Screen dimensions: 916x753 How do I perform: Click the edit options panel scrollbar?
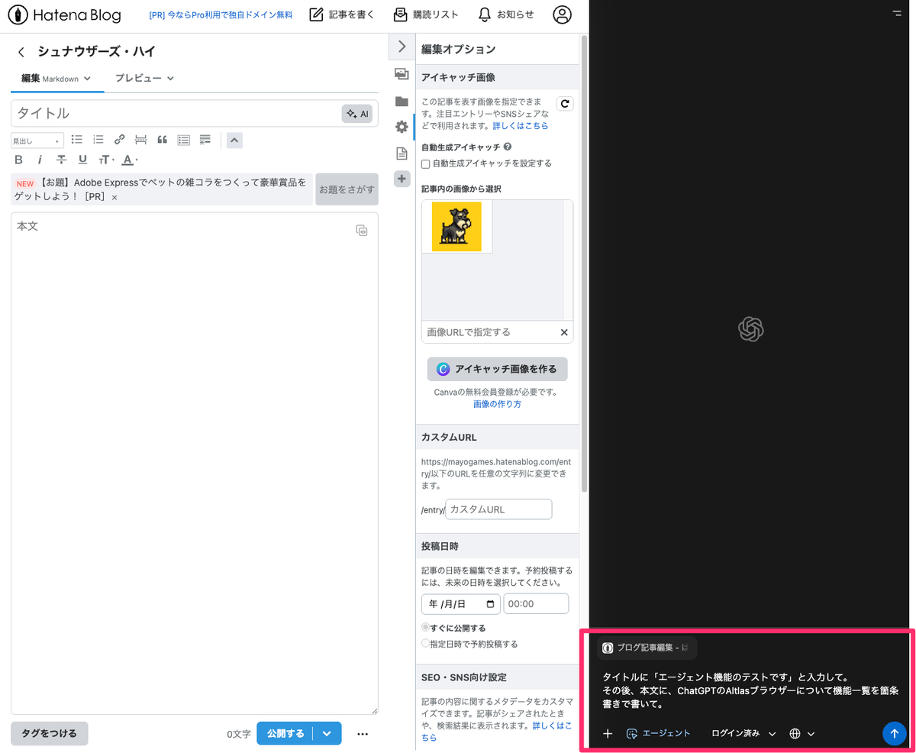tap(584, 263)
